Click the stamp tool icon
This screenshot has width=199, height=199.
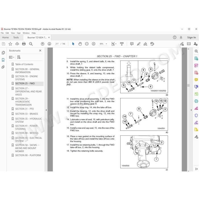(x=152, y=44)
